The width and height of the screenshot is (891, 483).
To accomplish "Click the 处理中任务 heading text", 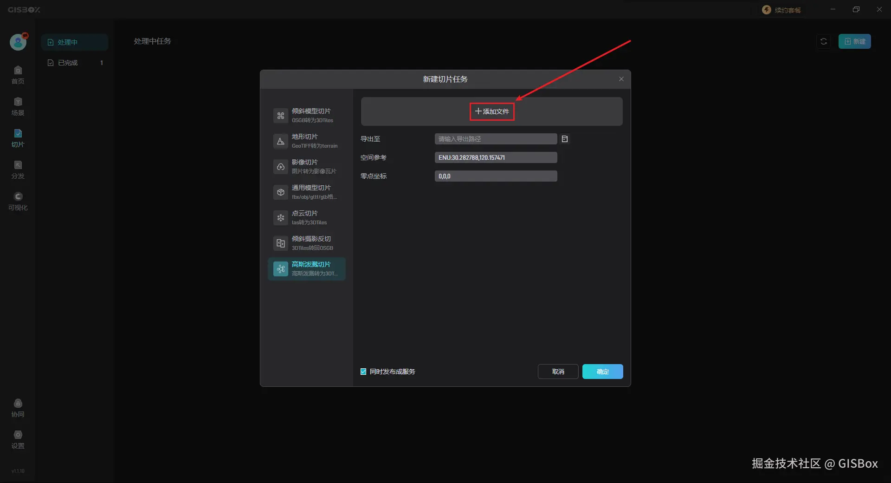I will (x=153, y=41).
